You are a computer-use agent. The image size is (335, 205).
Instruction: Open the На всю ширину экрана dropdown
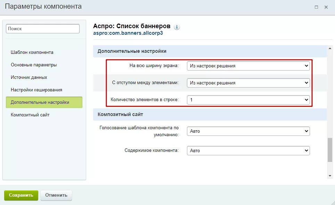[x=248, y=66]
